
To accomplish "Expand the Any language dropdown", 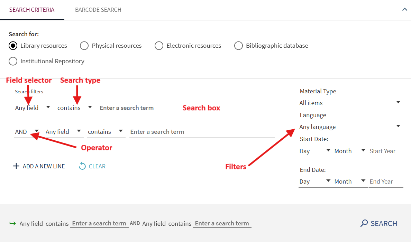I will [350, 127].
